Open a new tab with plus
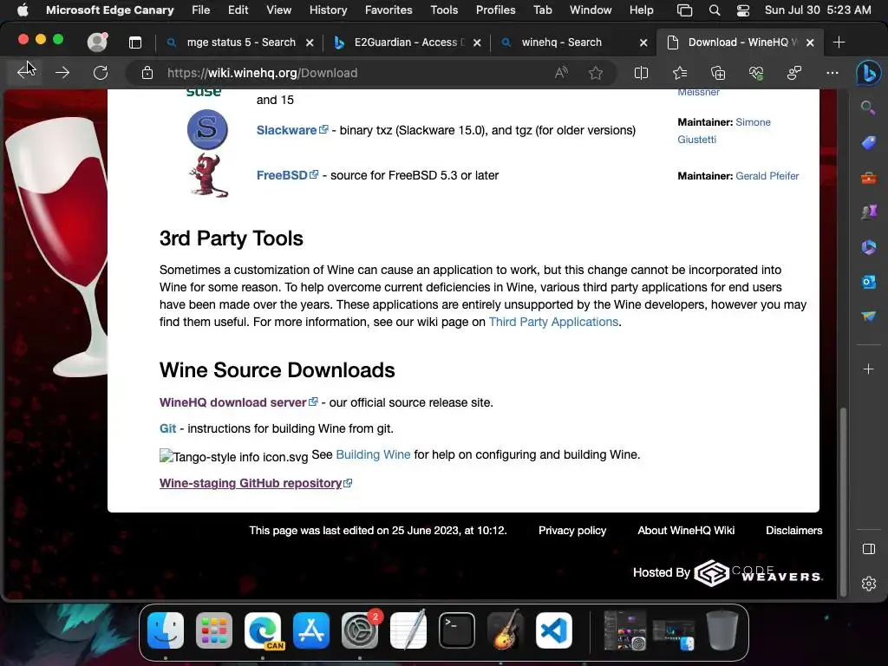Viewport: 888px width, 666px height. pos(839,42)
